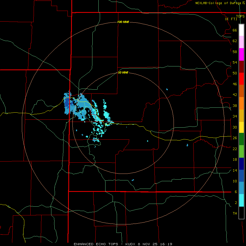Click the gold legend swatch

[x=241, y=116]
